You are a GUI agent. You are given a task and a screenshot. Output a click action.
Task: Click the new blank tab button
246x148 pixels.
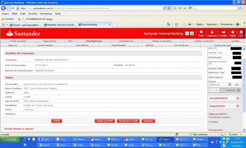[115, 25]
